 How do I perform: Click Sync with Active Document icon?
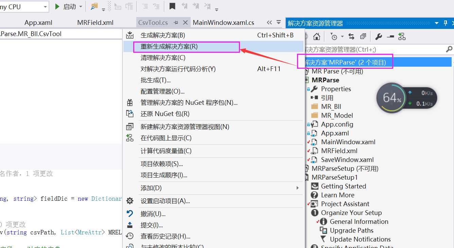[351, 36]
